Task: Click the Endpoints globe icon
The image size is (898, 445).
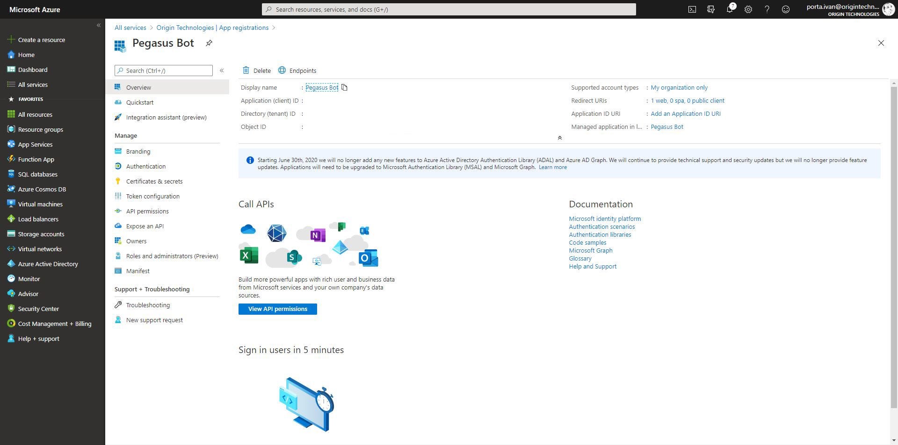Action: click(282, 71)
